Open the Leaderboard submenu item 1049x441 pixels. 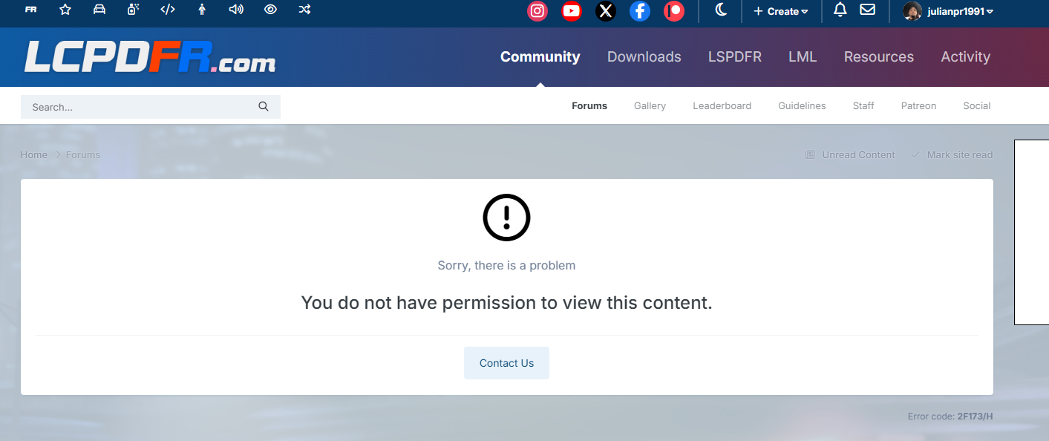(722, 106)
